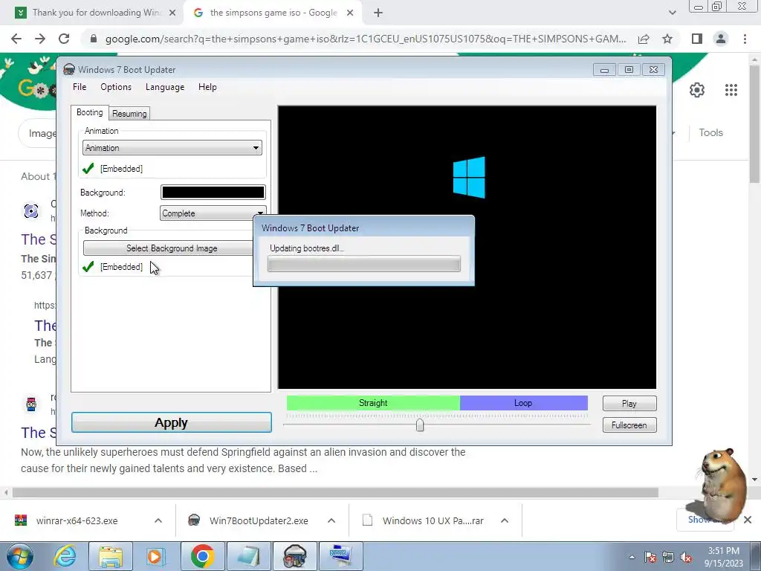Click the Windows logo in preview
761x571 pixels.
[x=469, y=177]
